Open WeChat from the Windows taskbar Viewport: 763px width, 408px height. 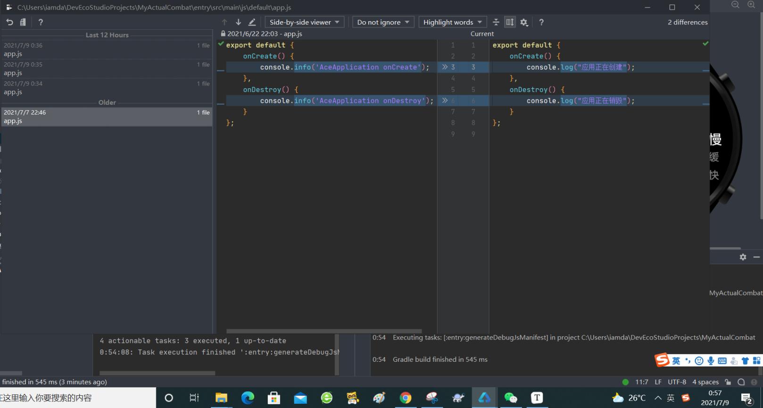[511, 398]
